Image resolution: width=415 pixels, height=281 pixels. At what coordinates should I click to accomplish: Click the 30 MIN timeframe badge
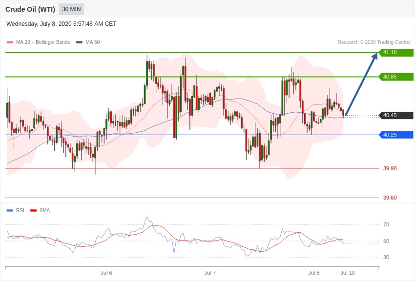71,9
